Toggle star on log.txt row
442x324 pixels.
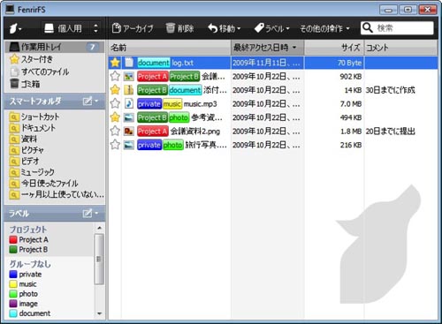click(x=115, y=63)
